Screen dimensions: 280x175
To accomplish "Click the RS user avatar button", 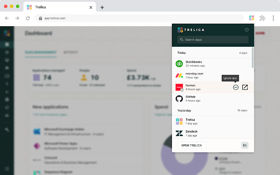I will [245, 145].
